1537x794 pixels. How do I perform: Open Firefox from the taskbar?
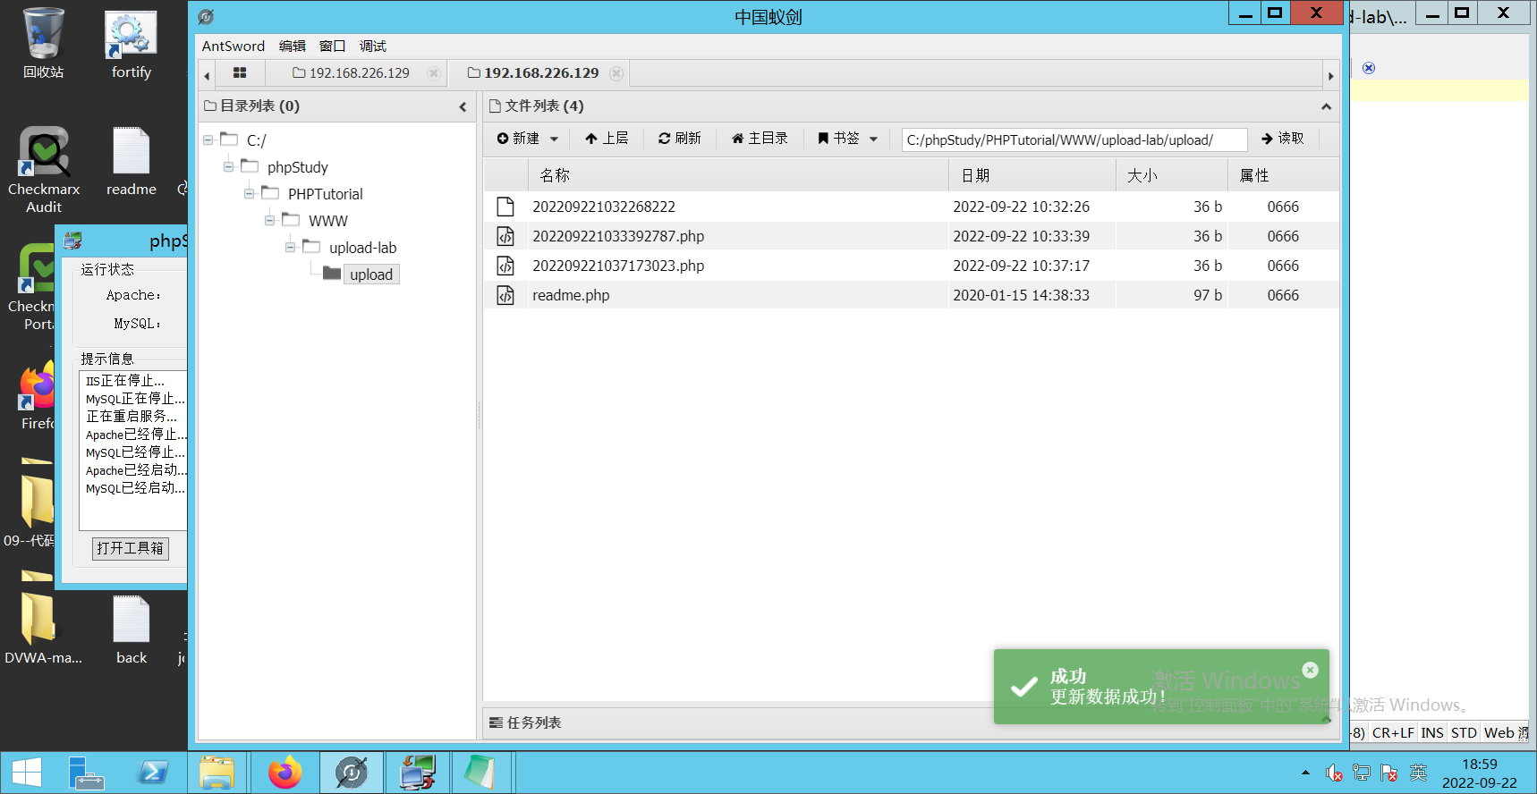point(285,773)
